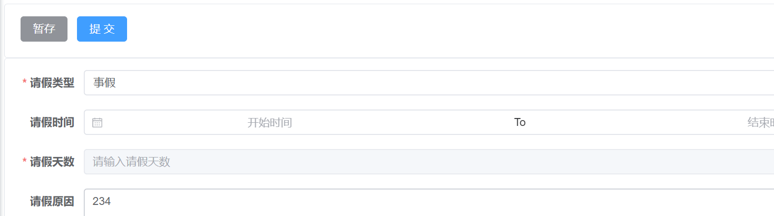The height and width of the screenshot is (216, 774).
Task: Click the 请假时间 label
Action: [x=52, y=123]
